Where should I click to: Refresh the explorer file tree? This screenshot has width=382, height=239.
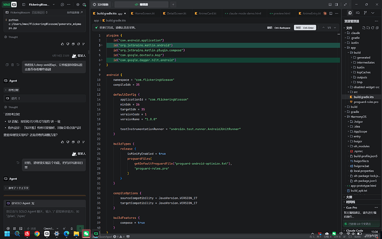pos(373,28)
